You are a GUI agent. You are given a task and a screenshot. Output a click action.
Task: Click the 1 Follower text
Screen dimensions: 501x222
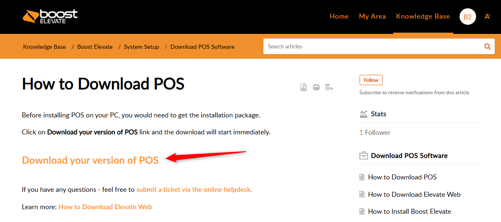[x=375, y=132]
